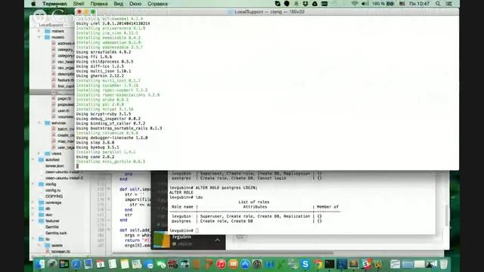Open Trash in the Dock
This screenshot has height=272, width=484.
[x=444, y=264]
